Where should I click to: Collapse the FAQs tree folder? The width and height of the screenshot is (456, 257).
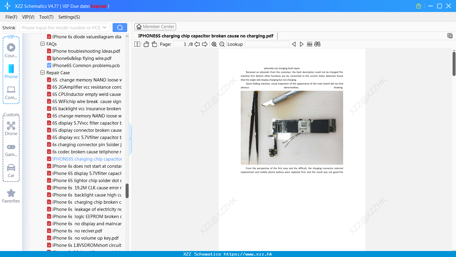click(43, 44)
